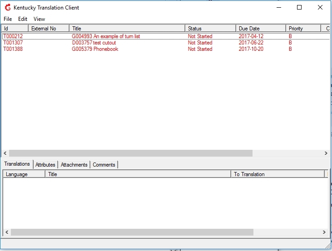Image resolution: width=332 pixels, height=251 pixels.
Task: Select the Translations tab
Action: click(x=17, y=164)
